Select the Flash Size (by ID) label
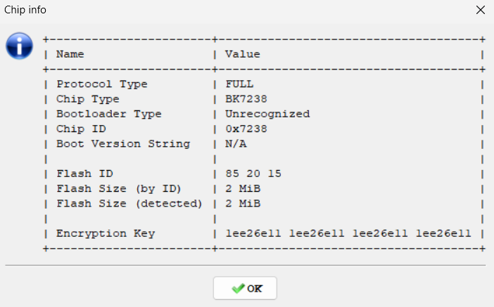The height and width of the screenshot is (307, 494). [119, 188]
